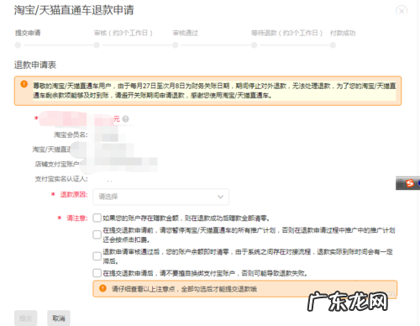Check the box about 赠款金额 being cleared
This screenshot has height=326, width=420.
[97, 218]
